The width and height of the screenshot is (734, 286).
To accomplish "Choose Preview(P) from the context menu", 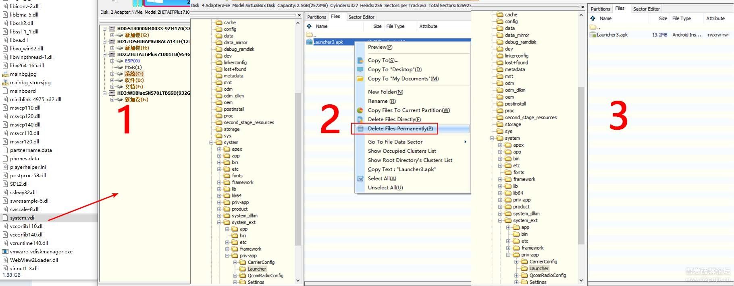I will (x=380, y=47).
